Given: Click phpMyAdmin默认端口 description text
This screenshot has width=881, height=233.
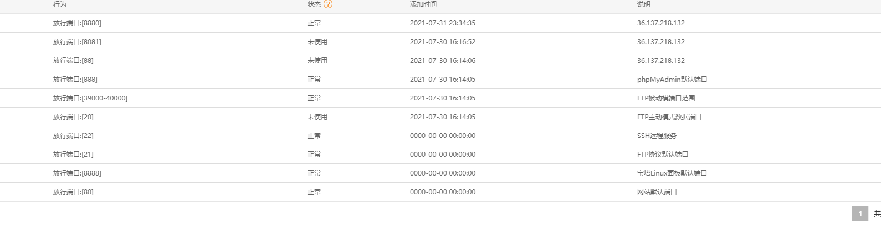Looking at the screenshot, I should pos(672,80).
